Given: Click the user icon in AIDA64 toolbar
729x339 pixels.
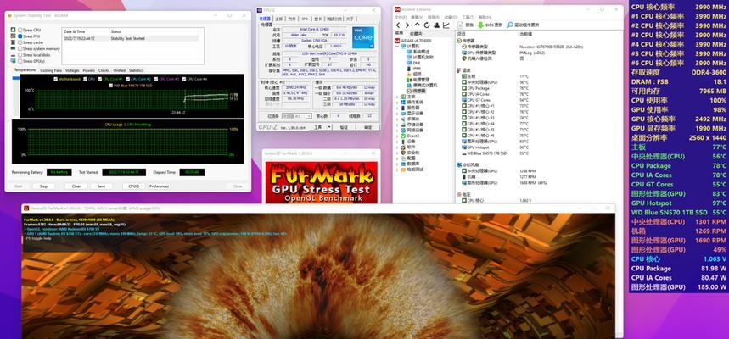Looking at the screenshot, I should pyautogui.click(x=436, y=25).
